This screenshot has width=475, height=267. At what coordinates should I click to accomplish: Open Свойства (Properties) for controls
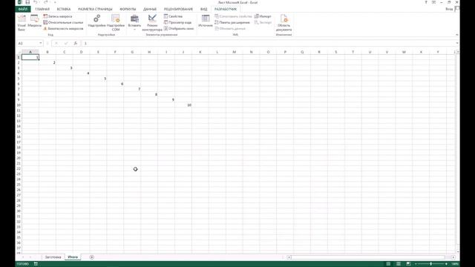pos(173,16)
